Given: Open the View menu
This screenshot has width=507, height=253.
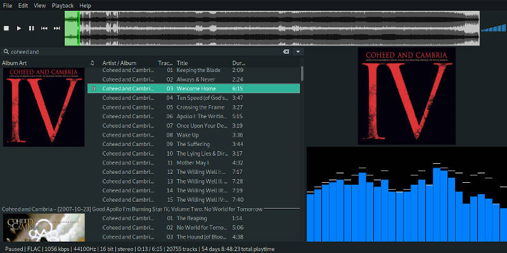Looking at the screenshot, I should [40, 6].
